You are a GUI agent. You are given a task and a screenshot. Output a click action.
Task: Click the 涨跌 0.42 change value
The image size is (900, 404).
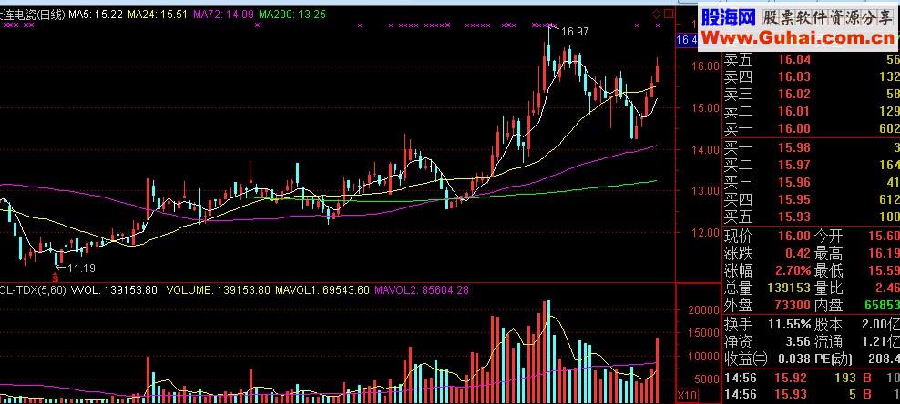point(798,253)
